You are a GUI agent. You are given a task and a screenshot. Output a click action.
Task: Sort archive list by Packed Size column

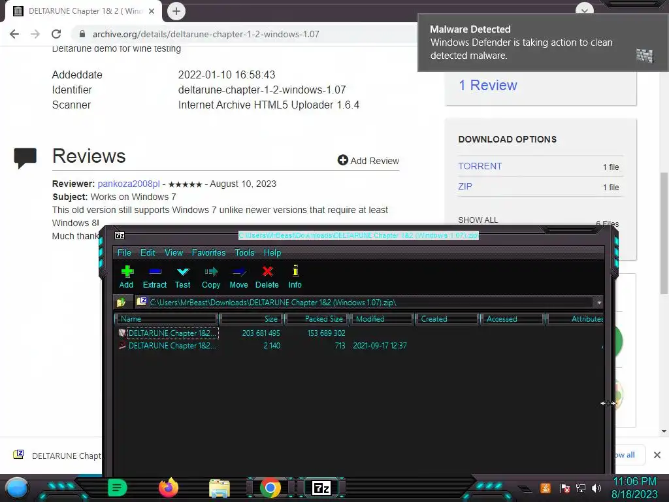tap(317, 319)
